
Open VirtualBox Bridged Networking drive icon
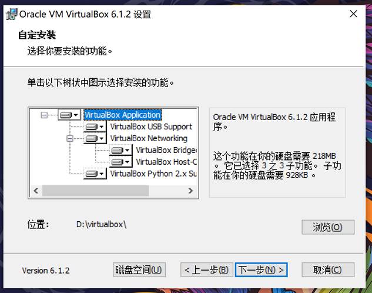point(120,150)
